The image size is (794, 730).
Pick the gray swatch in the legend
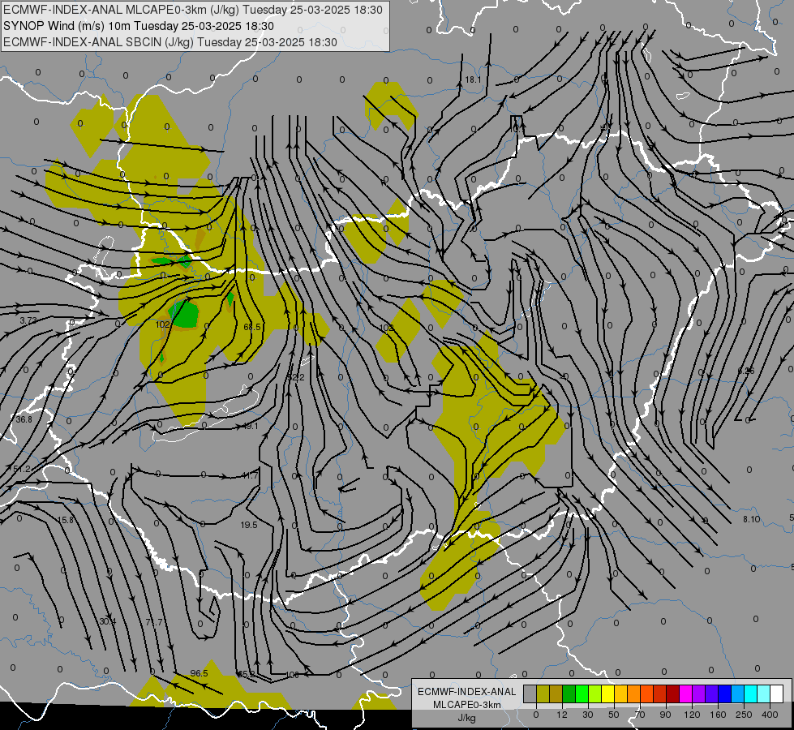[x=530, y=693]
